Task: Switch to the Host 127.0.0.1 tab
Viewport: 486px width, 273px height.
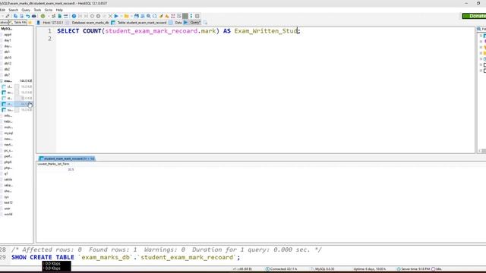Action: (50, 23)
